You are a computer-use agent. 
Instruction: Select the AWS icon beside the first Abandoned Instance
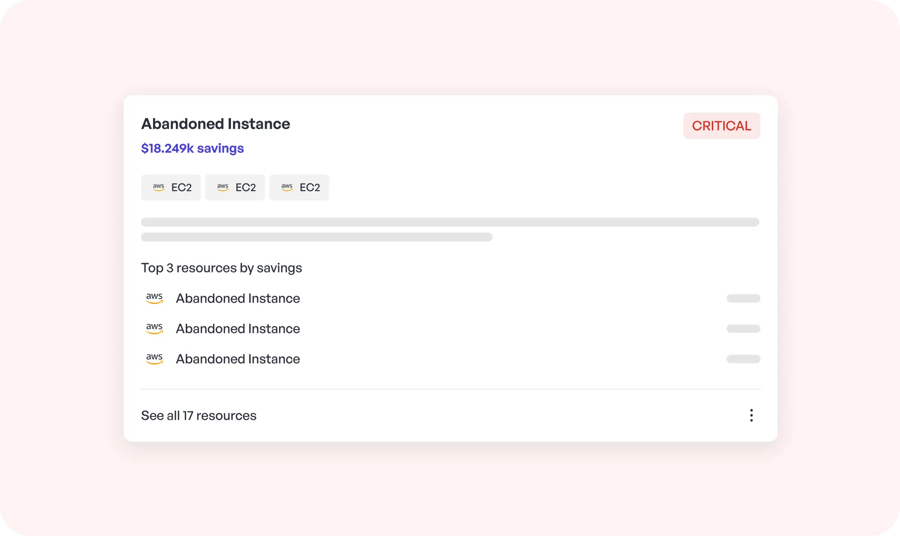pyautogui.click(x=154, y=298)
